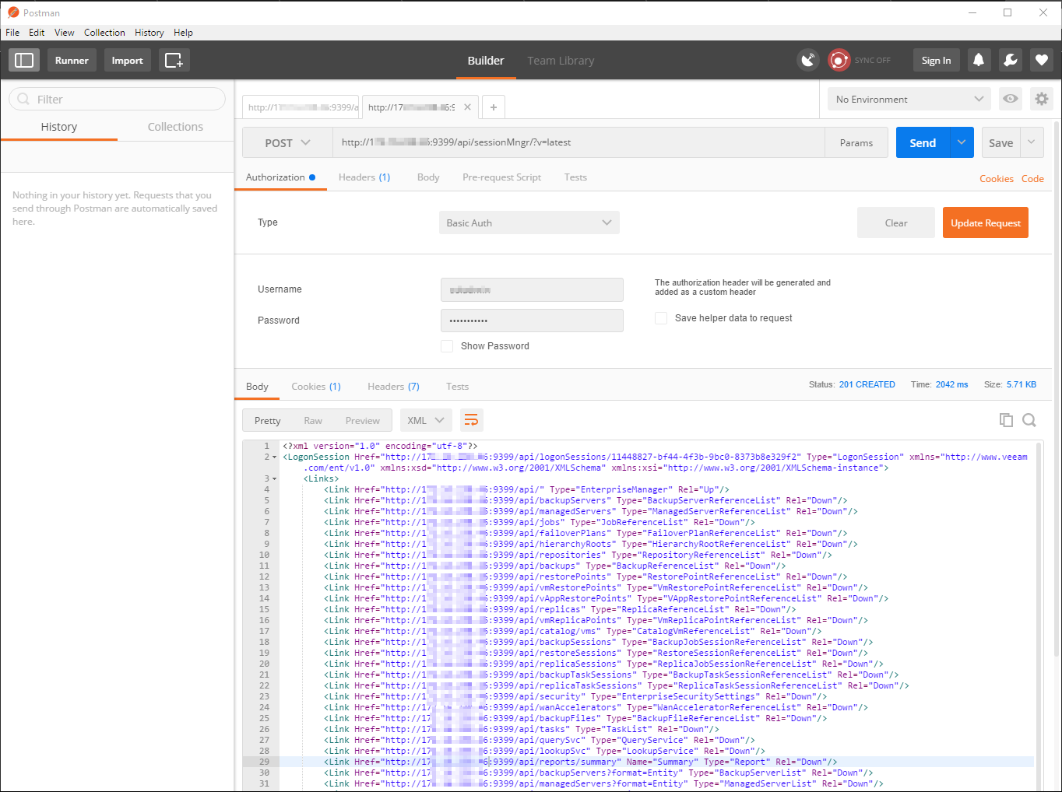1062x792 pixels.
Task: Select the History sidebar tab
Action: pos(59,127)
